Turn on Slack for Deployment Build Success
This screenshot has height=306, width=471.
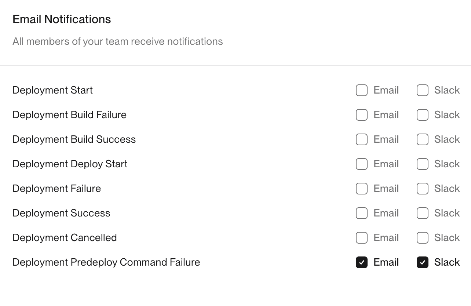point(423,139)
